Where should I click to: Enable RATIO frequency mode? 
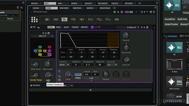[78, 74]
